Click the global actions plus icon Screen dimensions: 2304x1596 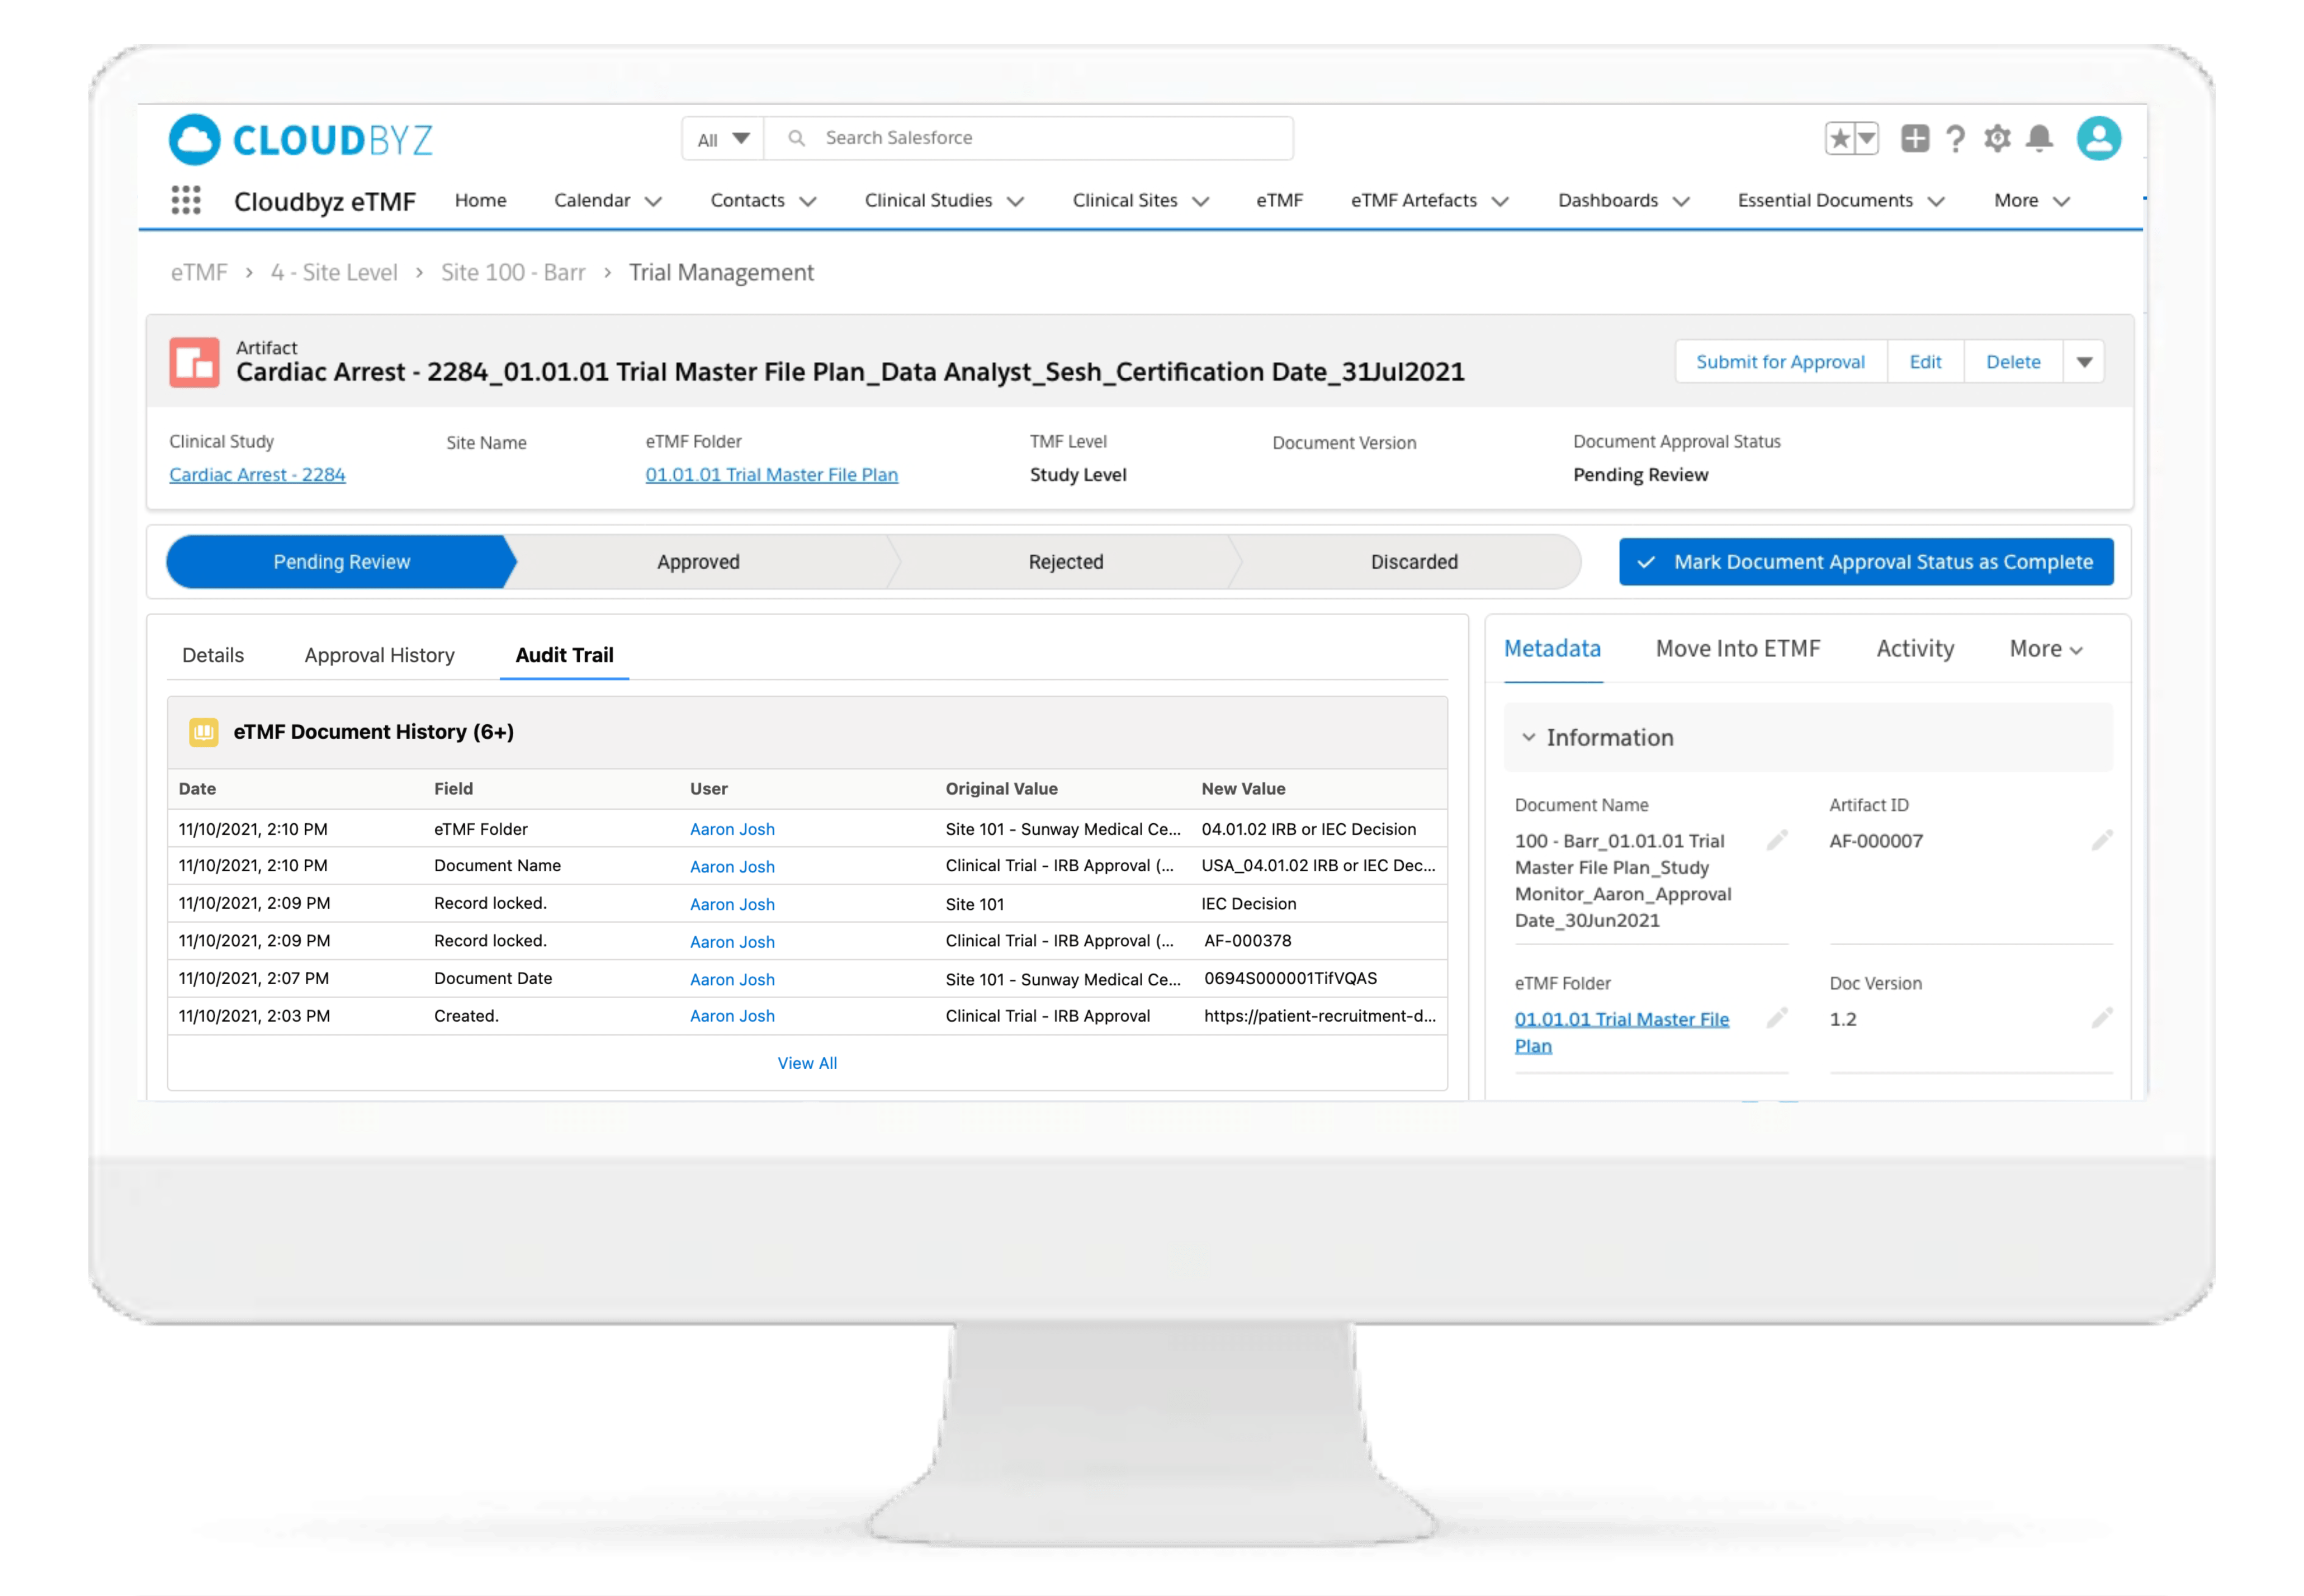[1914, 138]
